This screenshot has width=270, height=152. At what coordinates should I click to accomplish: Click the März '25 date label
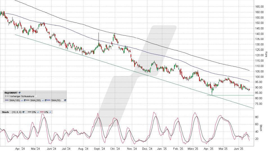pos(193,149)
